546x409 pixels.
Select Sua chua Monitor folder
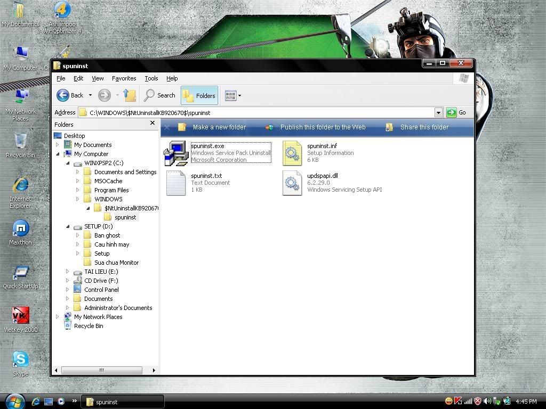(116, 262)
